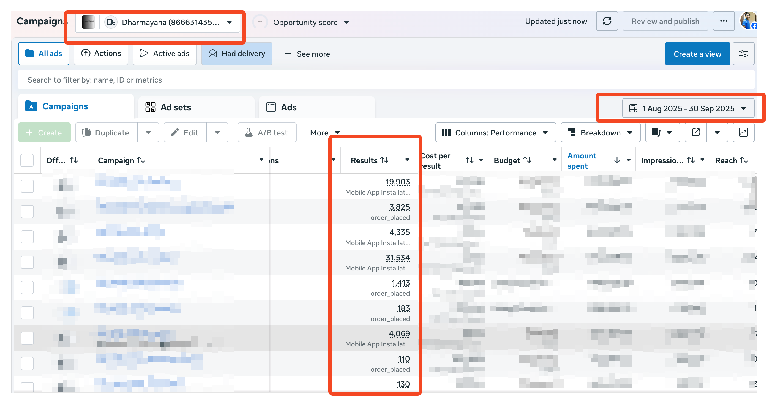
Task: Open the Results column options arrow
Action: pos(407,160)
